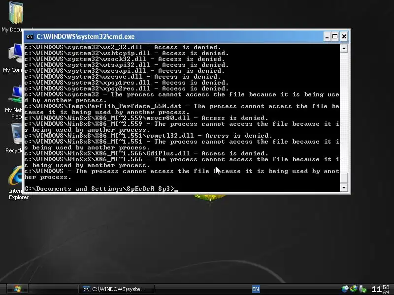Click the cmd.exe window title bar text
The width and height of the screenshot is (394, 295).
point(86,36)
